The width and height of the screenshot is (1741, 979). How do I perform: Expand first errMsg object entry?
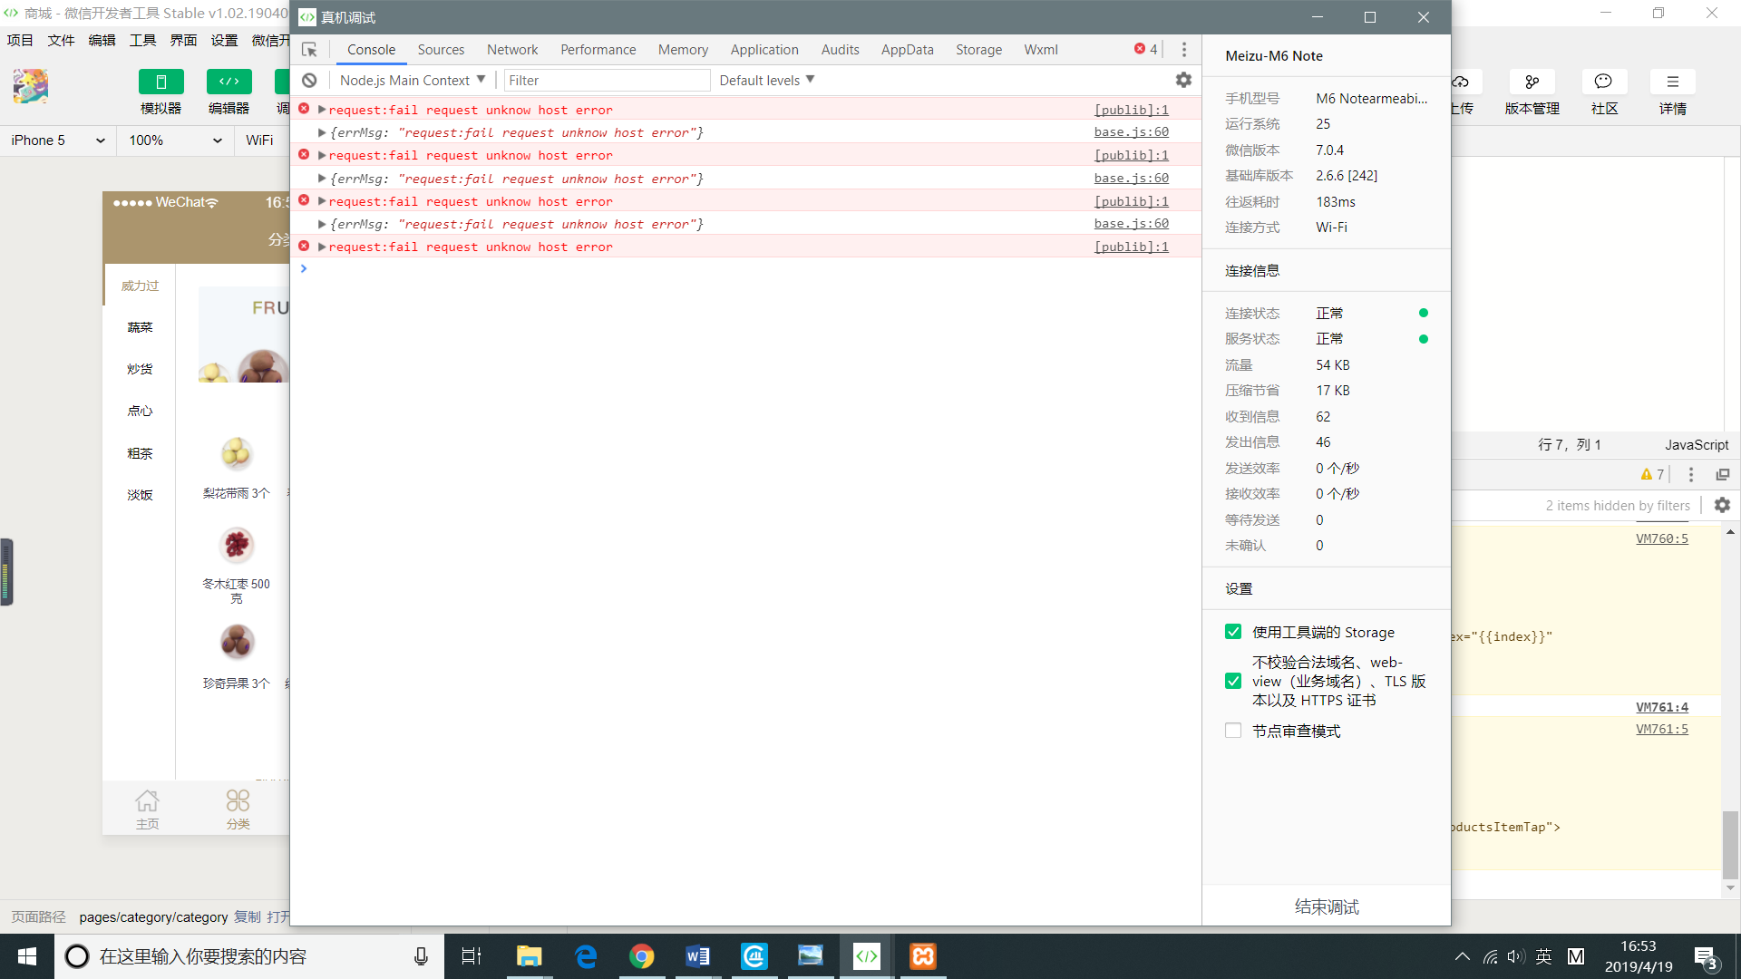point(322,132)
